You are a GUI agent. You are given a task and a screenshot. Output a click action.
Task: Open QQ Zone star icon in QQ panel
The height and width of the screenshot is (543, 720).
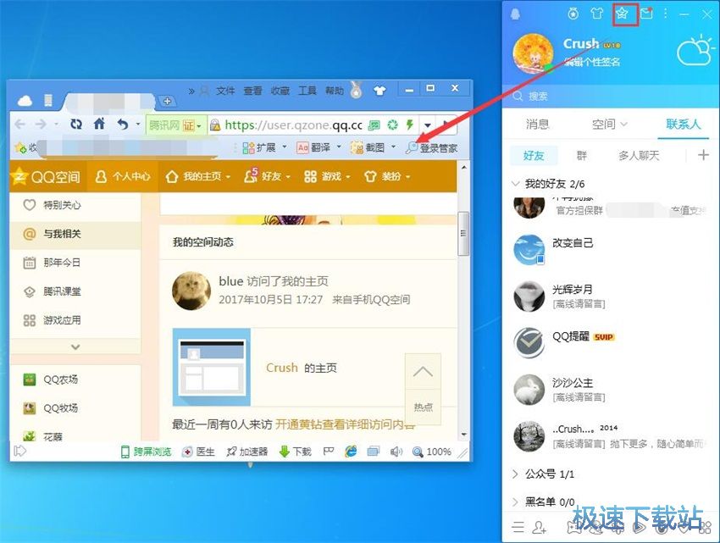coord(622,14)
